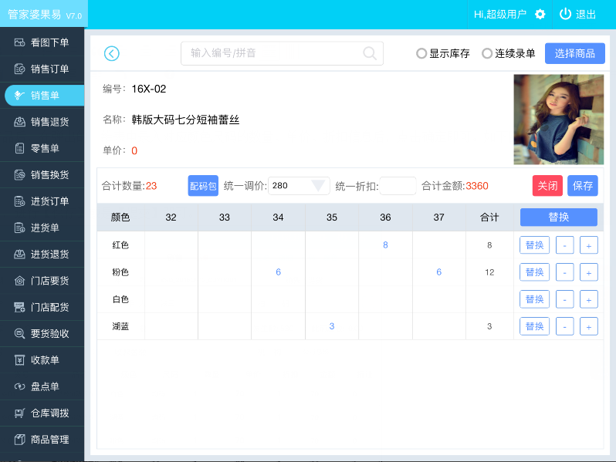Click the 红色 size 36 quantity 8
Viewport: 616px width, 462px height.
tap(385, 245)
